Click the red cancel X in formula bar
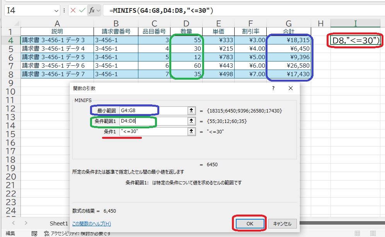 [x=73, y=11]
